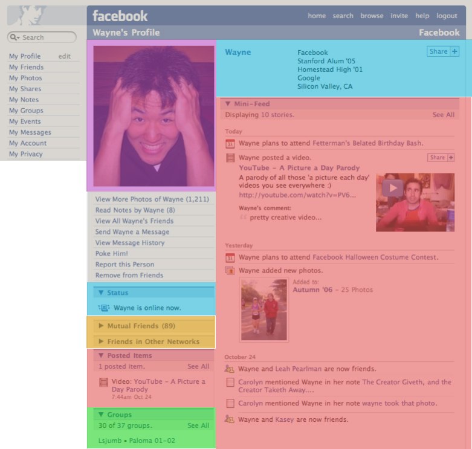Click the friends icon beside the Leah Pearlman story
This screenshot has height=449, width=472.
(230, 369)
